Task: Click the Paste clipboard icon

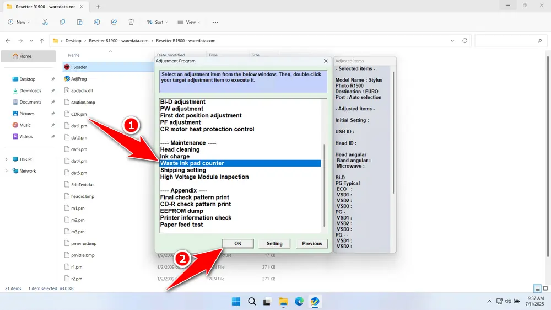Action: click(x=79, y=22)
